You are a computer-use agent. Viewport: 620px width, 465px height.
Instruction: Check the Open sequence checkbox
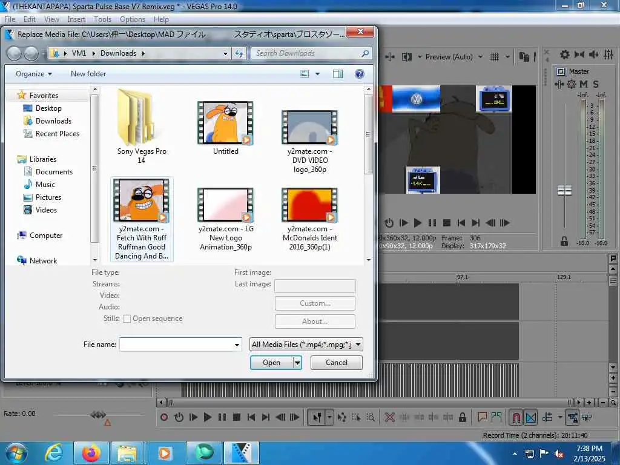coord(127,318)
